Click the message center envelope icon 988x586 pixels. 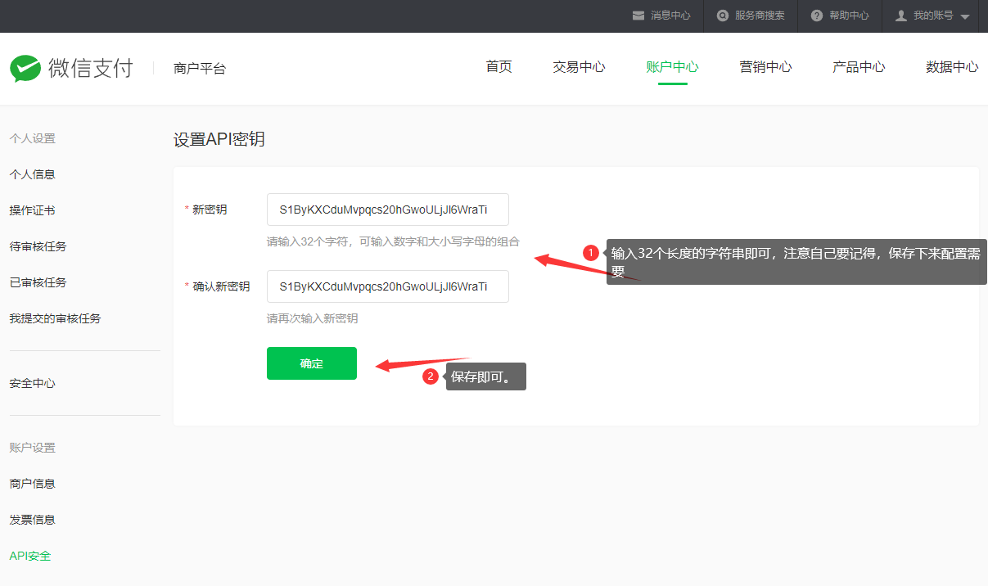[x=638, y=16]
